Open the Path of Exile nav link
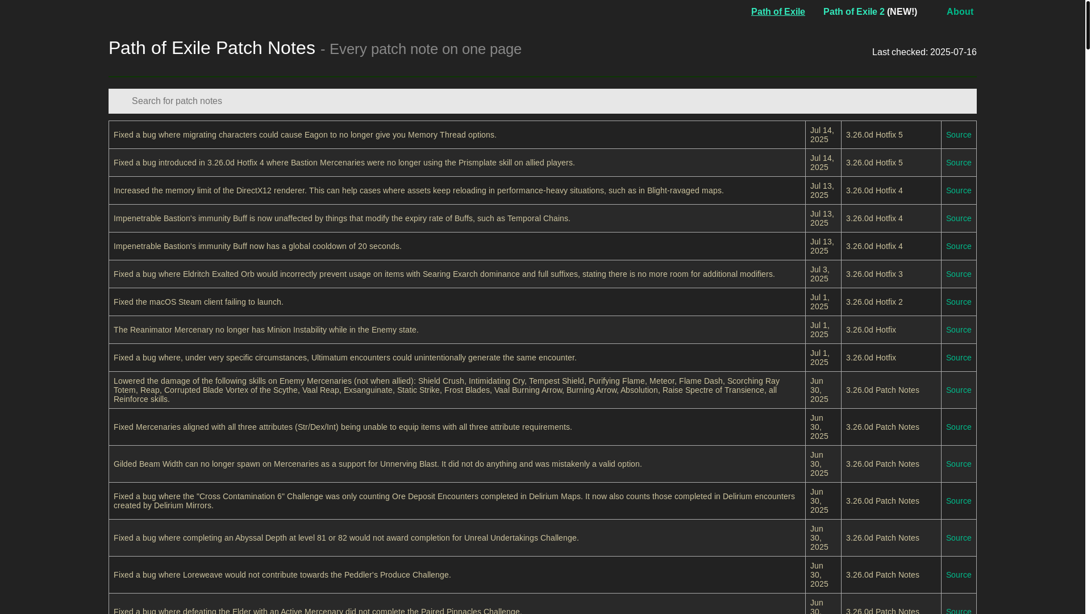 coord(777,11)
